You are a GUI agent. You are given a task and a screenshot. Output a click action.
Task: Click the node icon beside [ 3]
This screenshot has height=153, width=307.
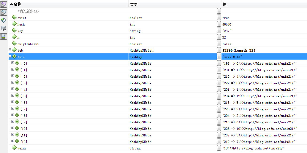pyautogui.click(x=17, y=82)
